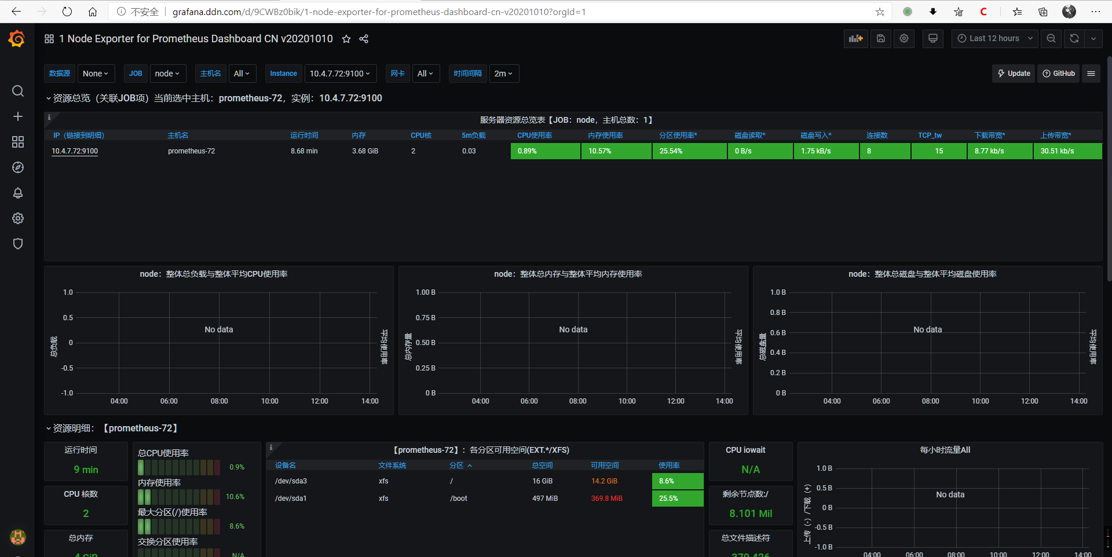The height and width of the screenshot is (557, 1112).
Task: Open dashboard settings gear in top bar
Action: pyautogui.click(x=904, y=38)
